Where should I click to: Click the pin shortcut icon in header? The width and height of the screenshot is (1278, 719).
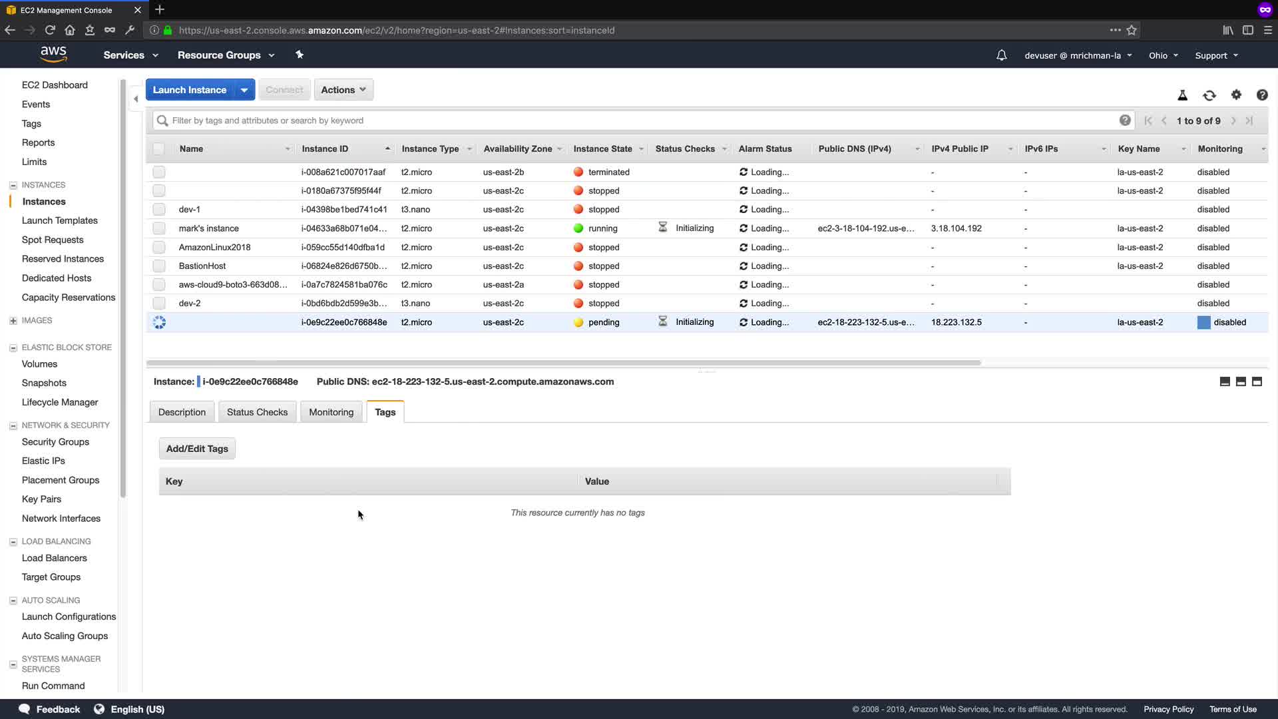coord(300,55)
